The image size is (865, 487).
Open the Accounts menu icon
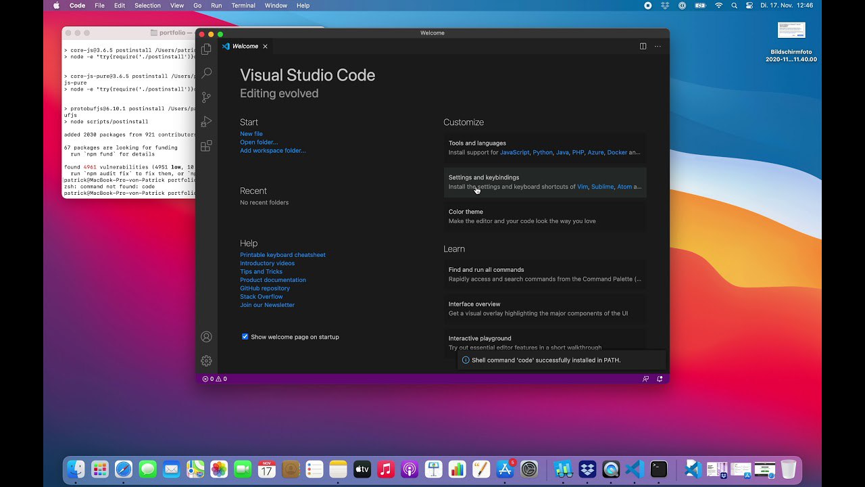206,337
